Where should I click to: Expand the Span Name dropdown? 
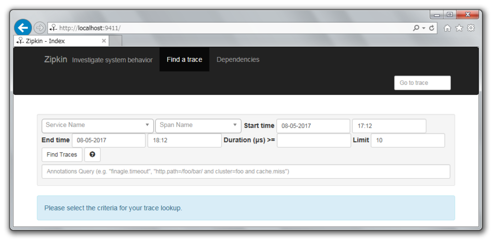(x=198, y=126)
